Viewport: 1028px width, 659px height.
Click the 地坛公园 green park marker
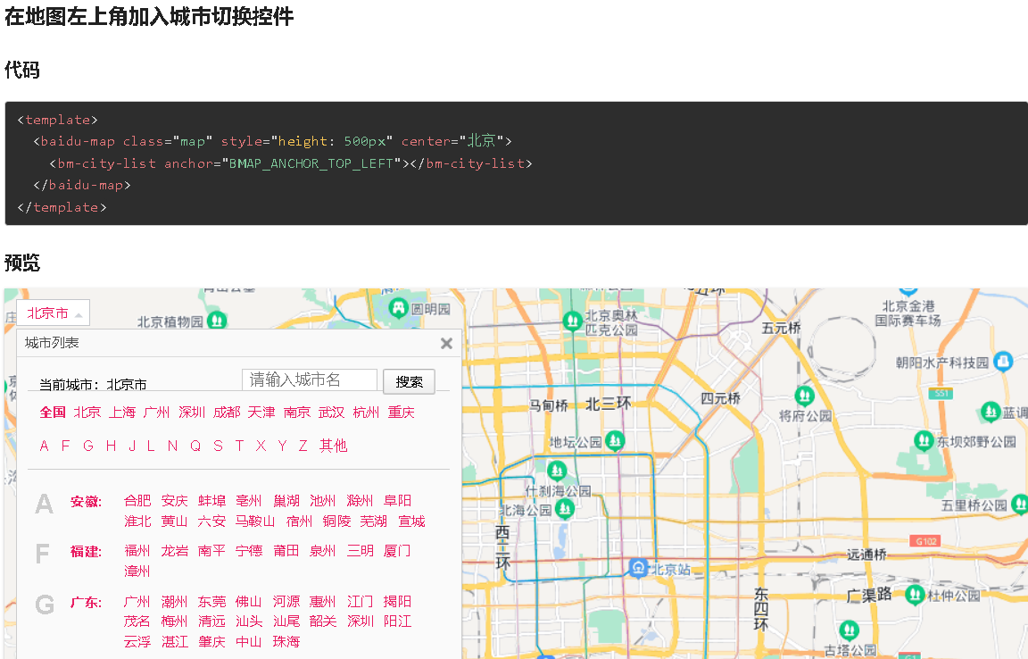click(x=616, y=440)
